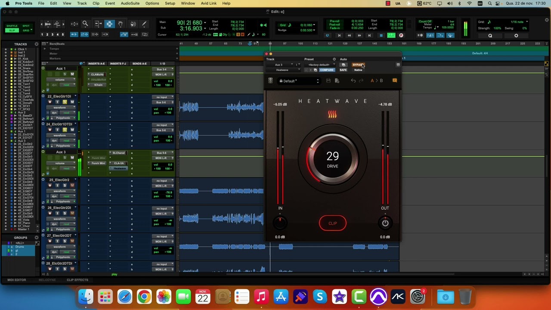This screenshot has width=551, height=310.
Task: Redo last Heatwave change
Action: pos(361,81)
